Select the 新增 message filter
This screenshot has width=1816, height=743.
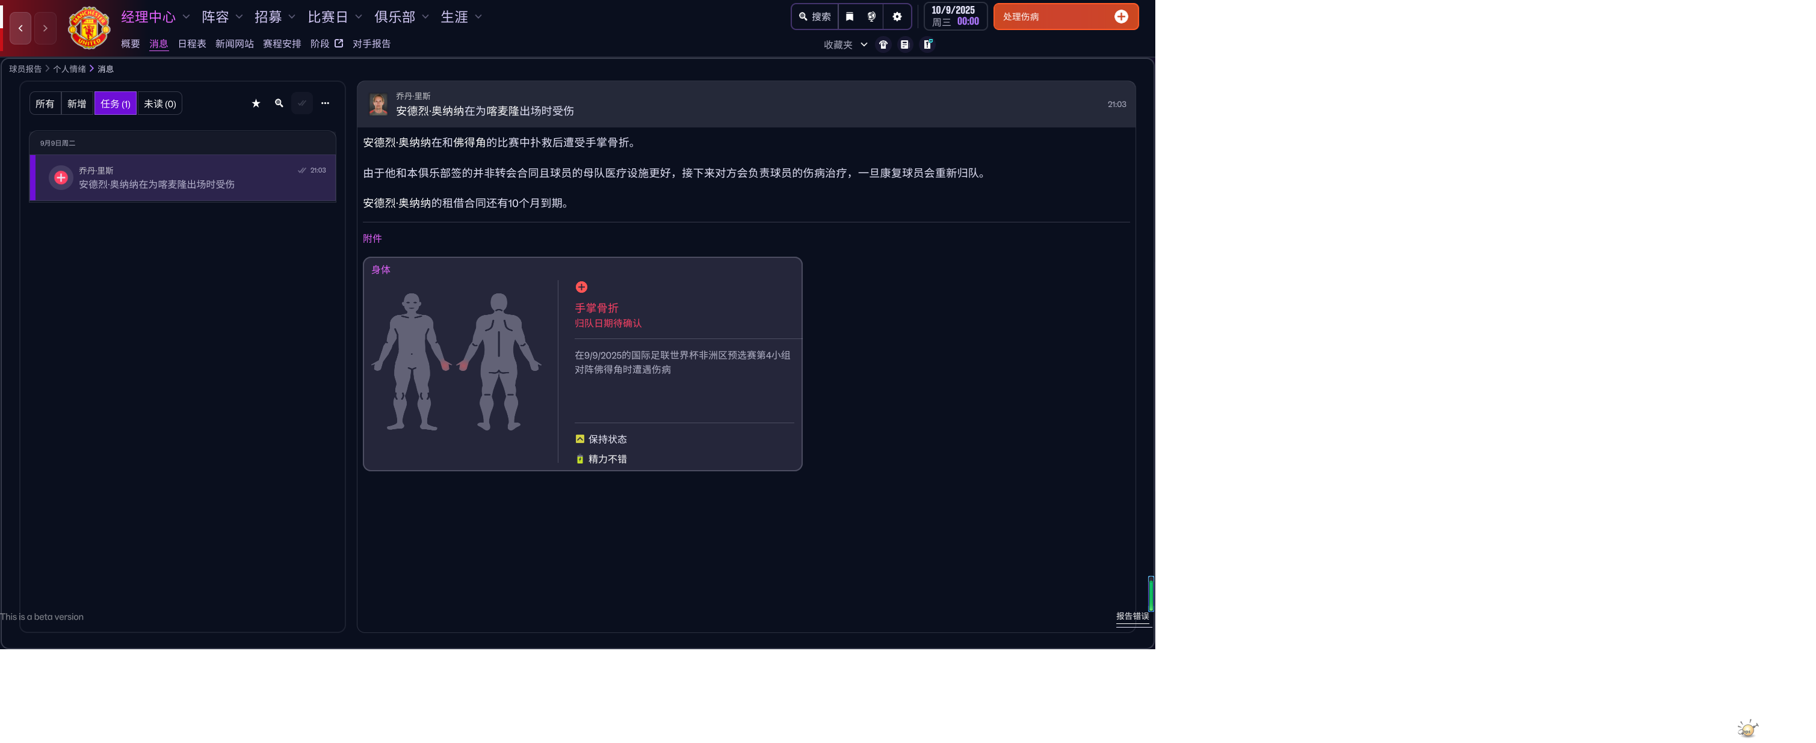click(76, 103)
